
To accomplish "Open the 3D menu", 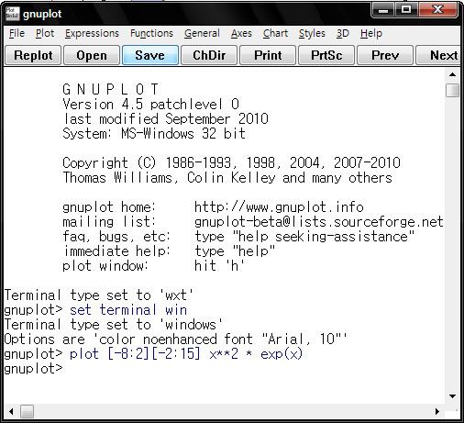I will (x=343, y=33).
